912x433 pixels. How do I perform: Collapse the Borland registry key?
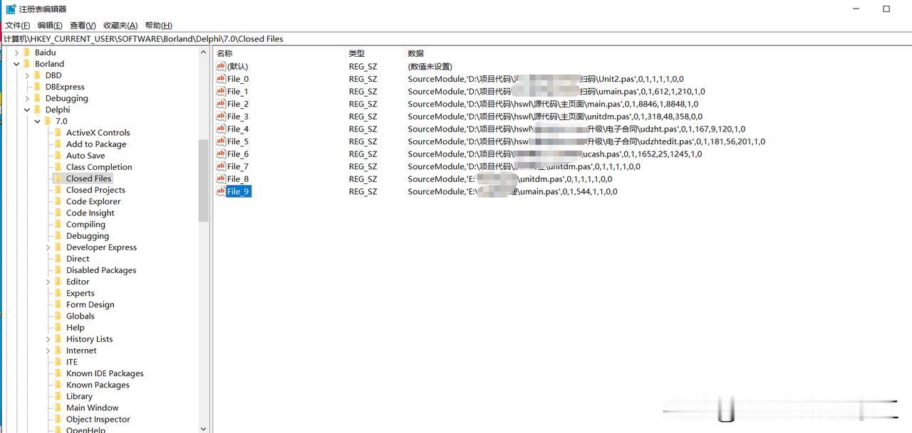[x=16, y=64]
